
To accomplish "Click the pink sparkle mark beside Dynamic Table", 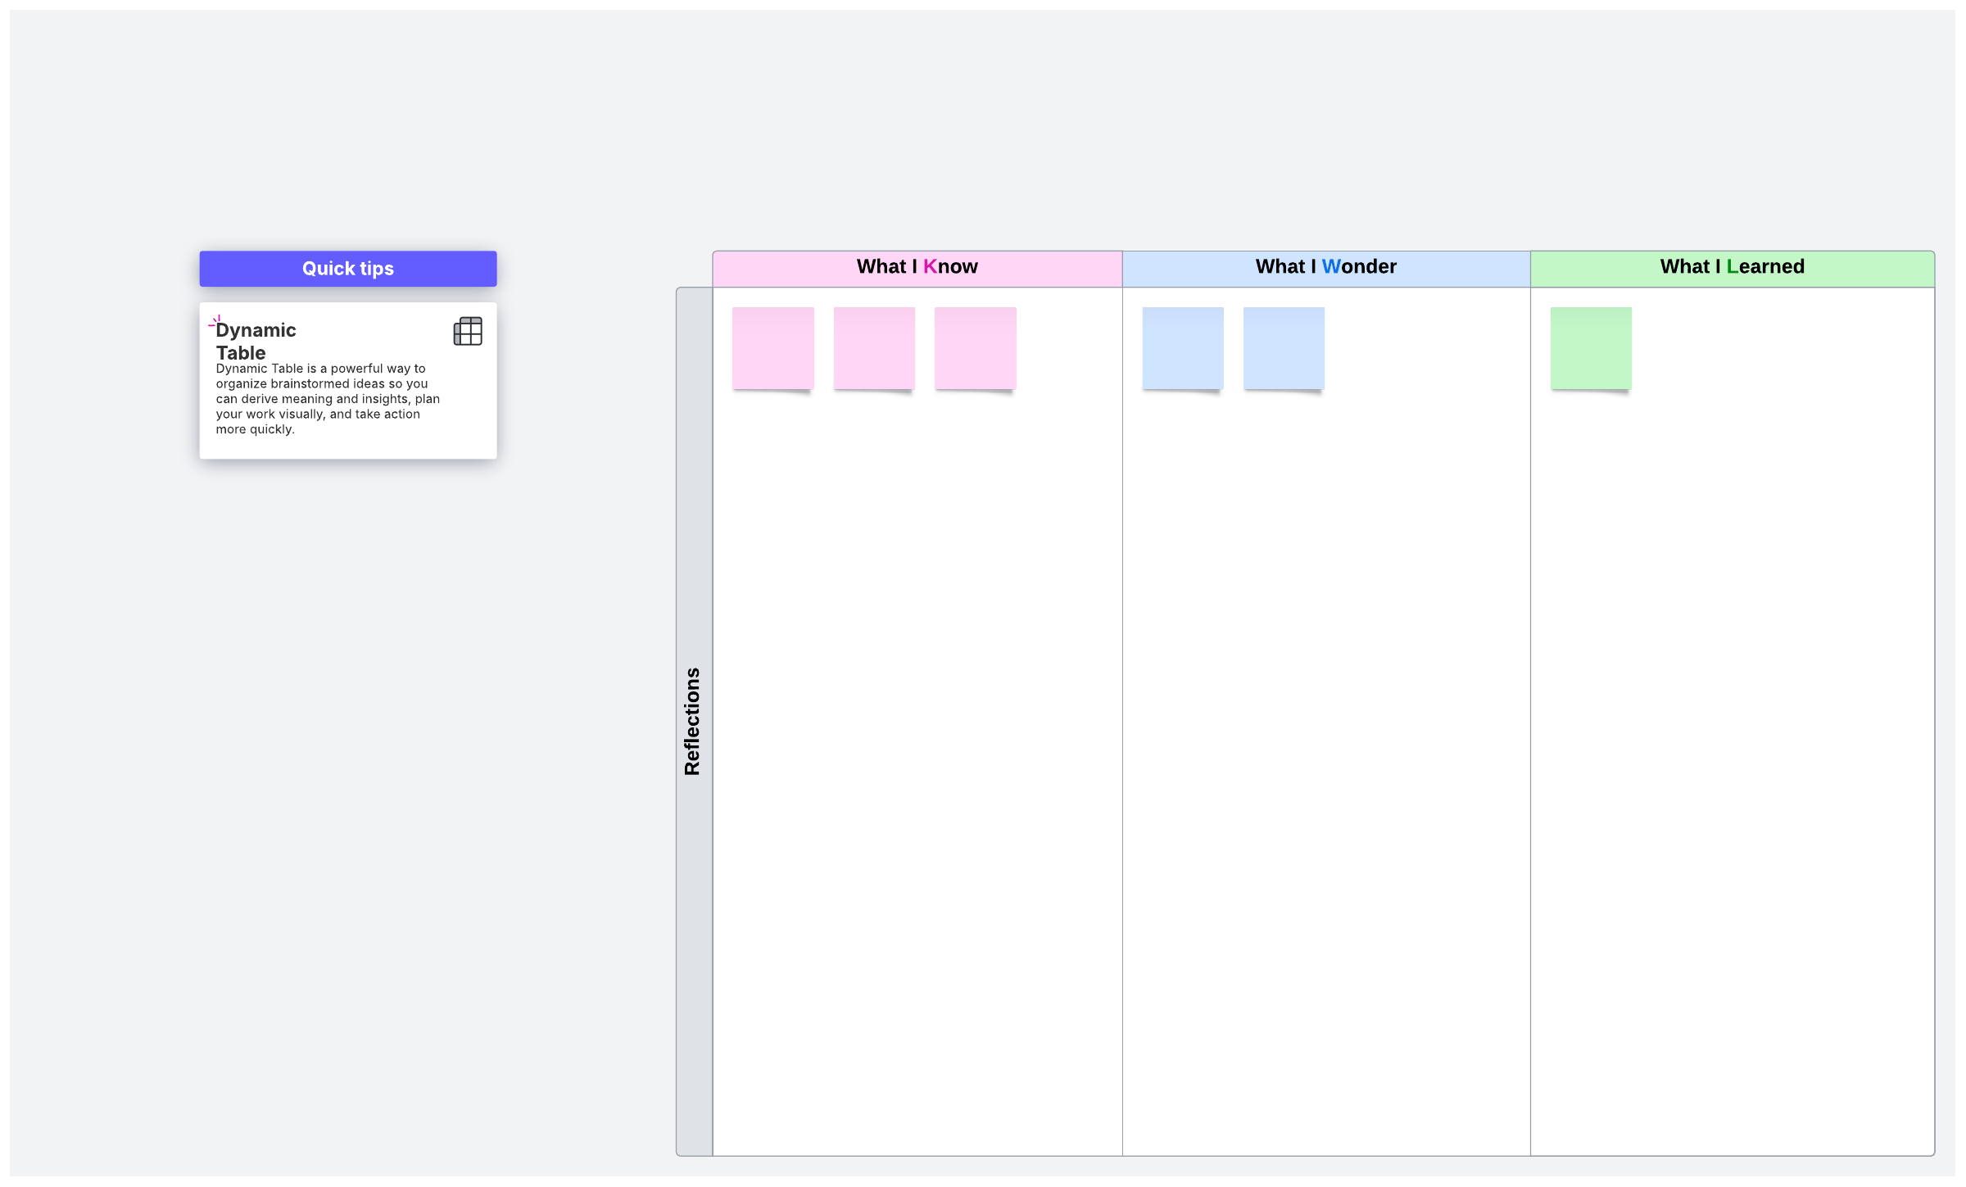I will pyautogui.click(x=215, y=322).
